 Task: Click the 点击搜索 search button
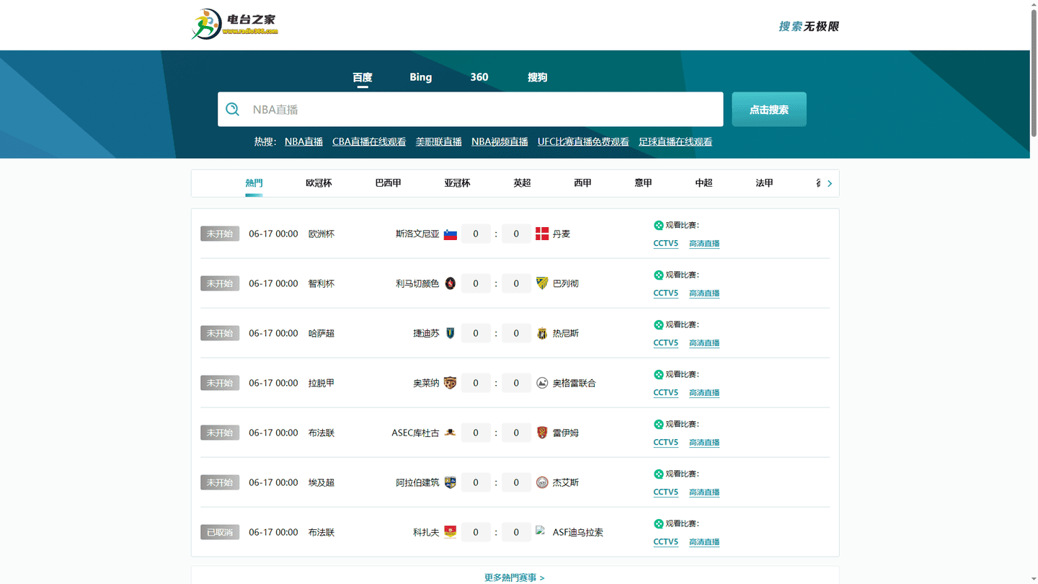[x=769, y=110]
